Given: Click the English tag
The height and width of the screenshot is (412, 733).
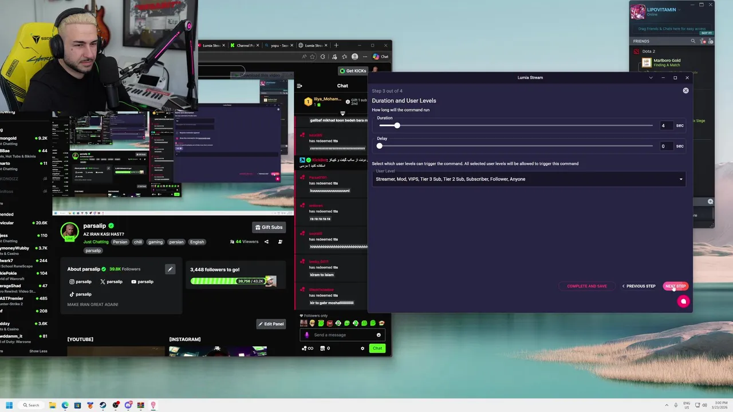Looking at the screenshot, I should click(x=197, y=242).
